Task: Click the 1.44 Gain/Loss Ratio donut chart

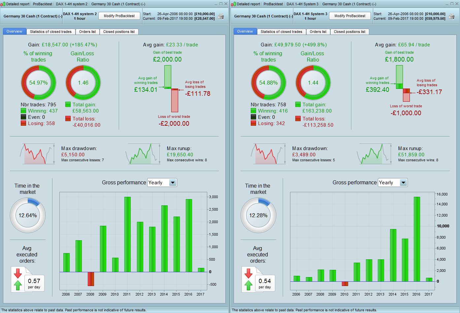Action: pos(313,83)
